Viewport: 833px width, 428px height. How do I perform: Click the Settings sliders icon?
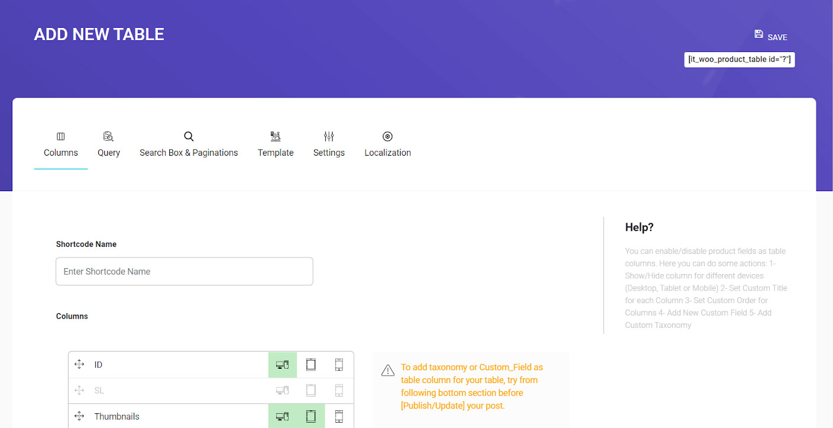[329, 137]
